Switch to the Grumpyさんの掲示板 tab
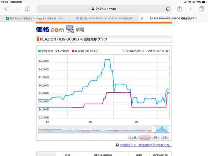 pyautogui.click(x=36, y=18)
